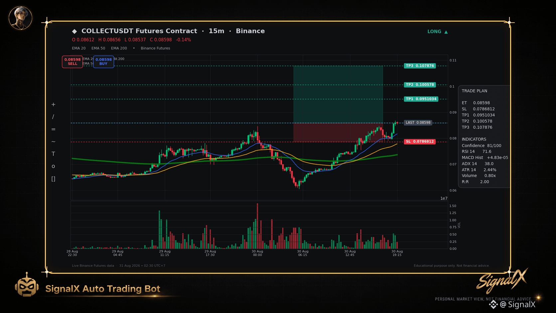Click the ATR 14 2.44% row
Image resolution: width=556 pixels, height=313 pixels.
click(x=479, y=170)
